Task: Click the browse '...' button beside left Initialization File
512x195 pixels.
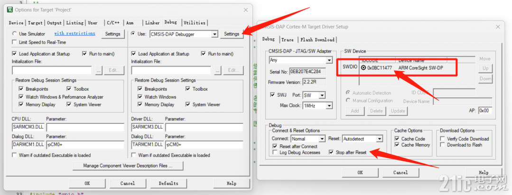Action: tap(99, 70)
